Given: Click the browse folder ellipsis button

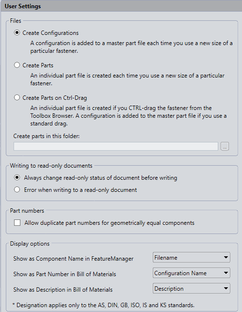Looking at the screenshot, I should (225, 146).
